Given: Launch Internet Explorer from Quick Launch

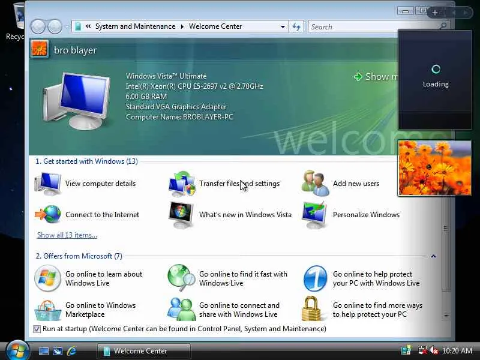Looking at the screenshot, I should click(x=71, y=351).
